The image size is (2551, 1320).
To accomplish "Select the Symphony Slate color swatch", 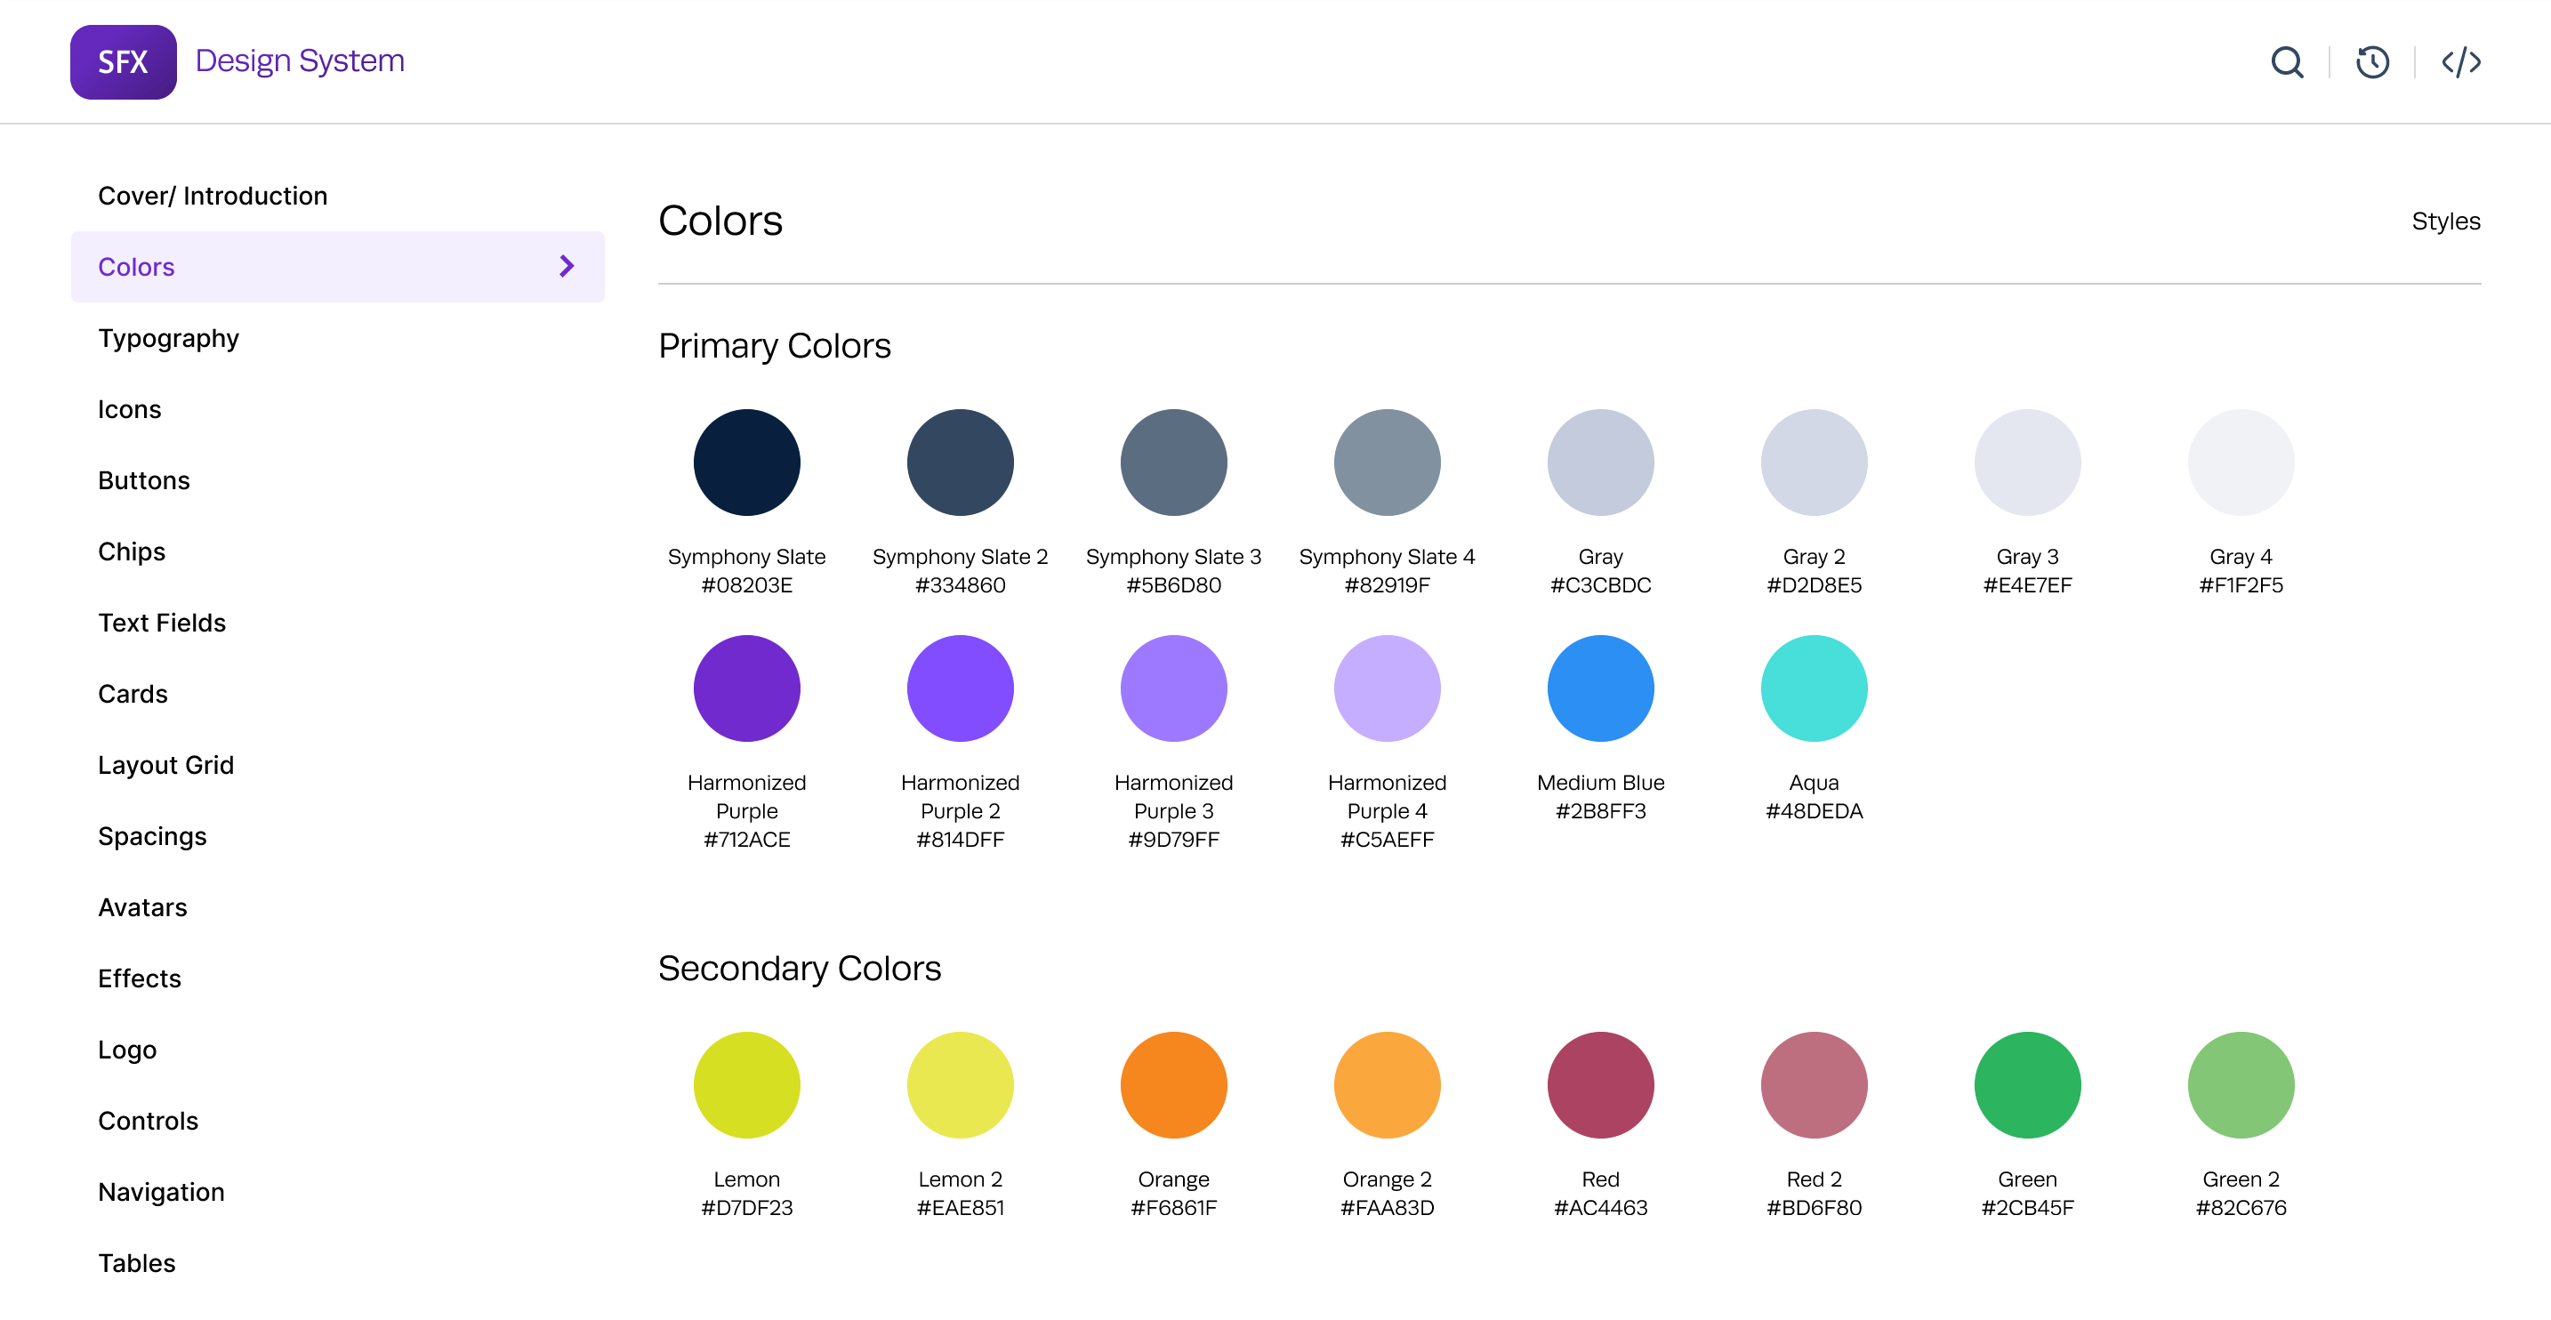I will pos(746,463).
